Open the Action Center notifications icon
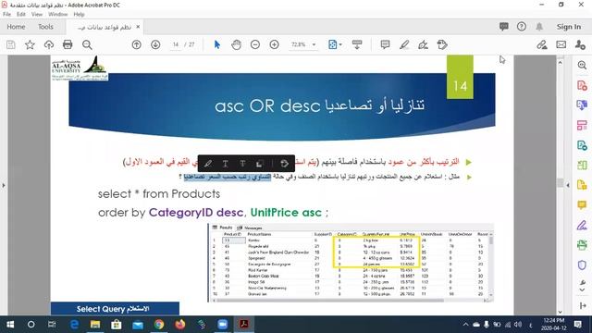The height and width of the screenshot is (333, 592). tap(578, 325)
